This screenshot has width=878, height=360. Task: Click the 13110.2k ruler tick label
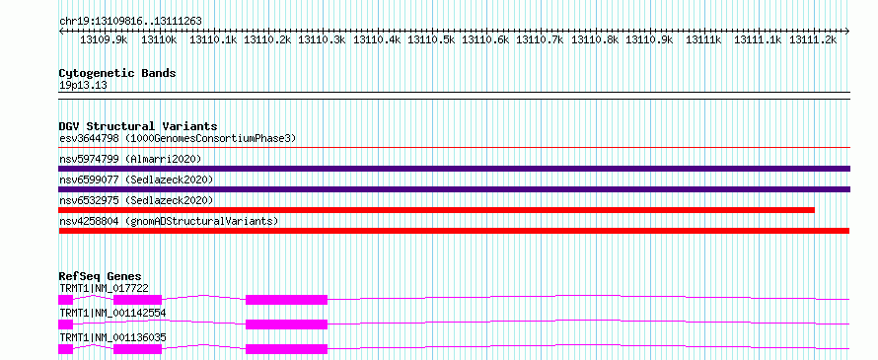point(267,39)
